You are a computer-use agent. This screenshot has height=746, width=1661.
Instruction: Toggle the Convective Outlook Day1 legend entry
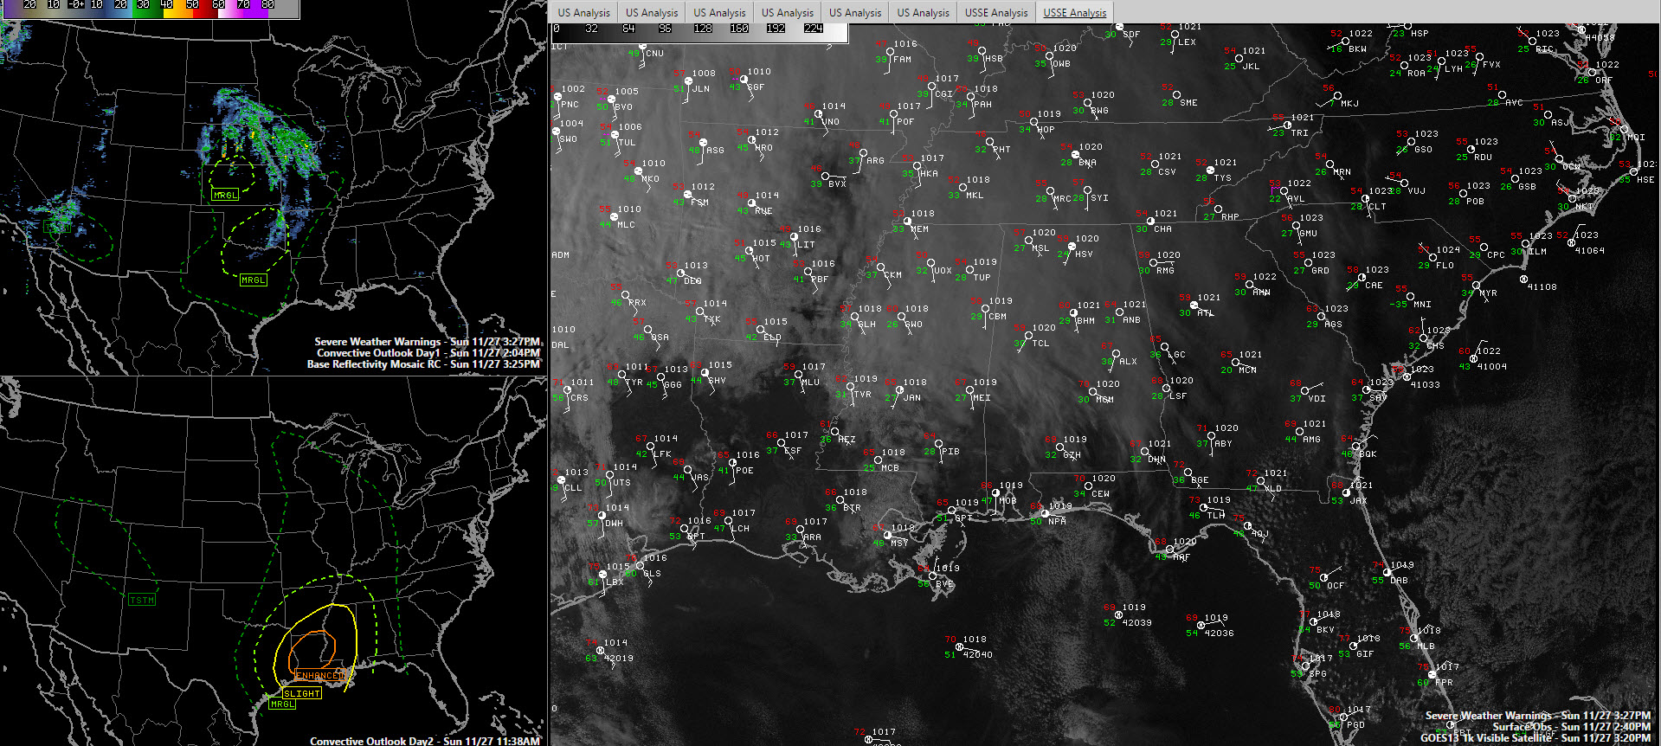(428, 353)
